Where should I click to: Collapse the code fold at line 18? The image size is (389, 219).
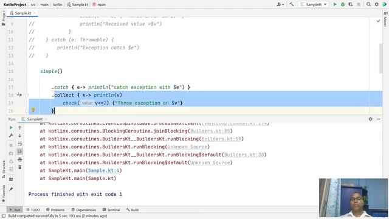(27, 95)
